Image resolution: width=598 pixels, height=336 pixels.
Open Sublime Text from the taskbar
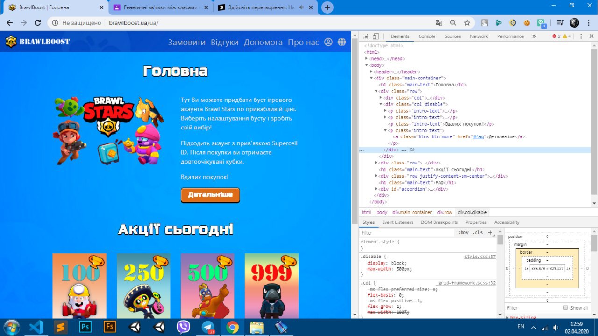coord(61,327)
